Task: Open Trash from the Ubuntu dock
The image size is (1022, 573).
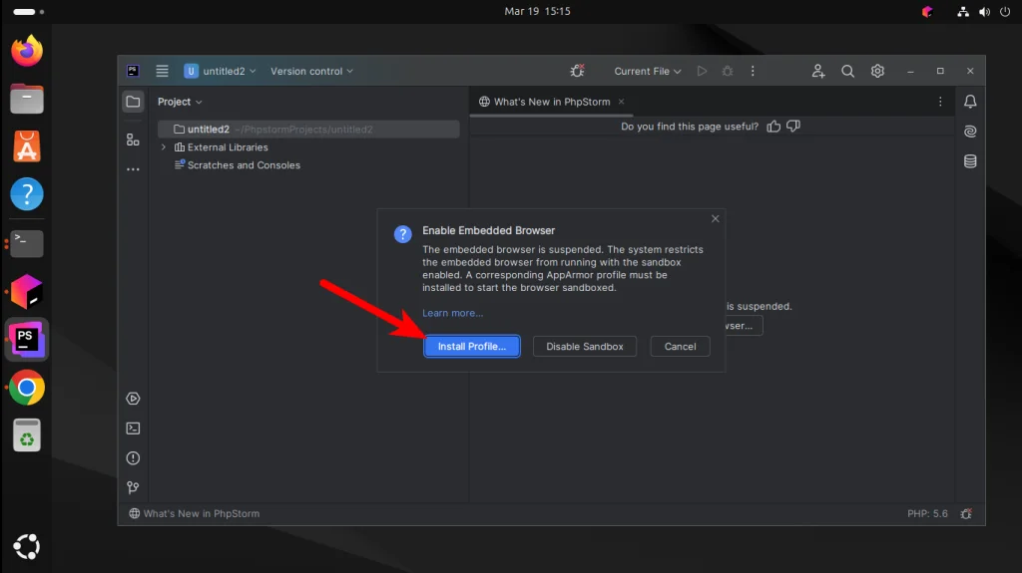Action: (27, 434)
